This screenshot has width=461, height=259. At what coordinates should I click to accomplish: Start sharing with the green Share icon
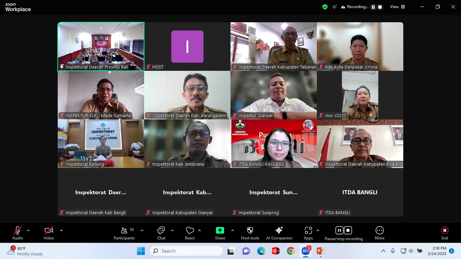pos(220,233)
